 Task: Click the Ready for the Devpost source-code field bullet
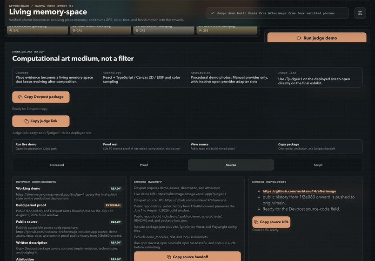301,209
